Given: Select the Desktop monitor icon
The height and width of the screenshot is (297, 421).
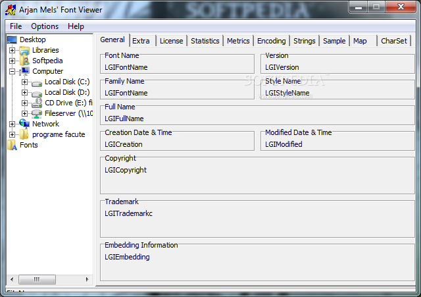Looking at the screenshot, I should tap(12, 40).
